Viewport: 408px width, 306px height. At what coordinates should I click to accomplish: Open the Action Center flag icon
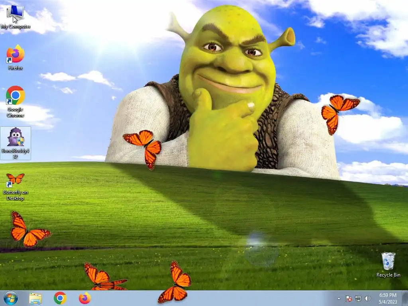click(x=348, y=298)
